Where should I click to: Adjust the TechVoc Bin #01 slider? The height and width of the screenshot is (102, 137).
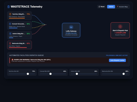tap(28, 74)
